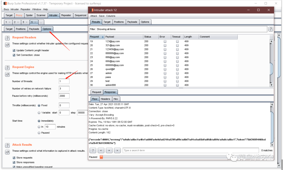This screenshot has width=283, height=170.
Task: Switch to the Proxy tab
Action: pos(19,15)
